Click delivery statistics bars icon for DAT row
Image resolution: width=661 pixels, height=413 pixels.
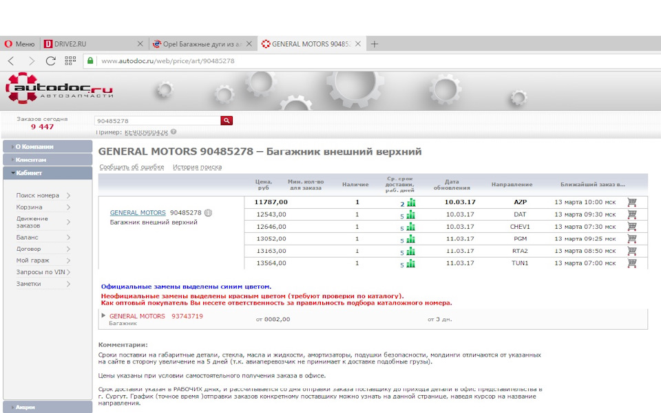(411, 215)
